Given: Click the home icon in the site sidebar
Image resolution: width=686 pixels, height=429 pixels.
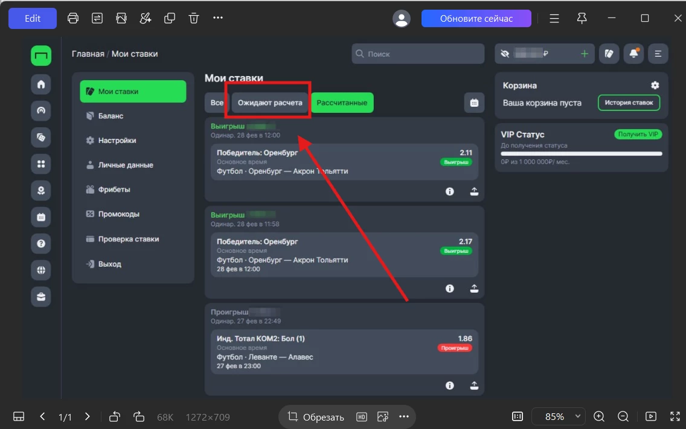Looking at the screenshot, I should pyautogui.click(x=41, y=84).
